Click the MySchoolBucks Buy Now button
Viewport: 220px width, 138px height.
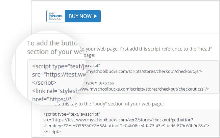coord(73,16)
